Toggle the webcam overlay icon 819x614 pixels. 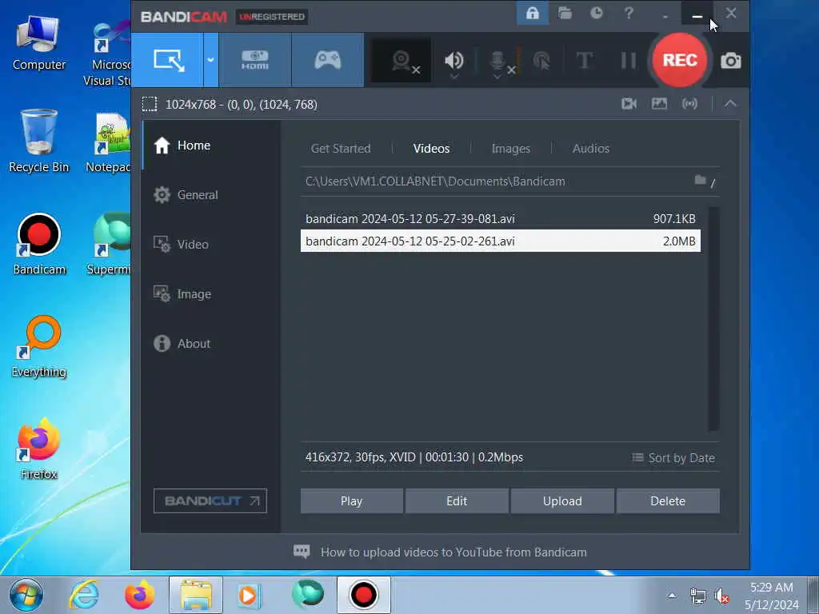pos(402,61)
